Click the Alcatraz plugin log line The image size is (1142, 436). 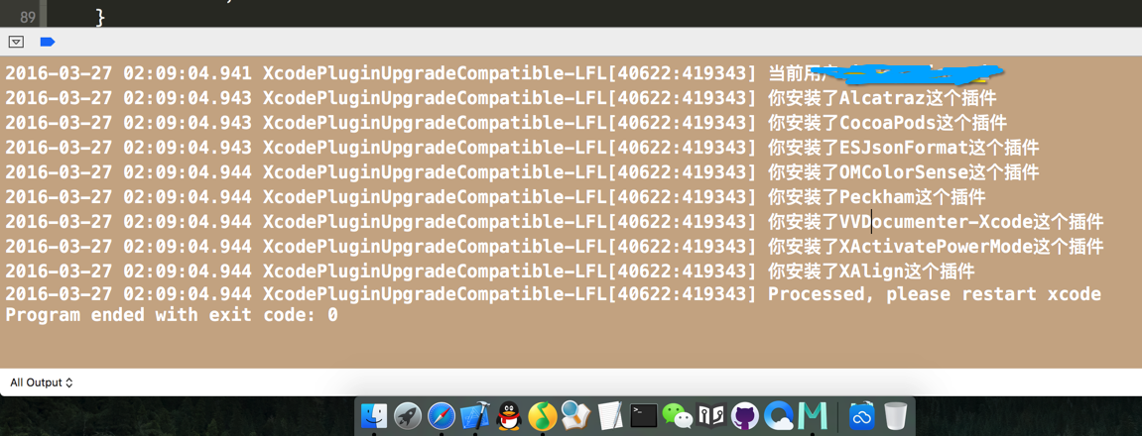[x=501, y=97]
